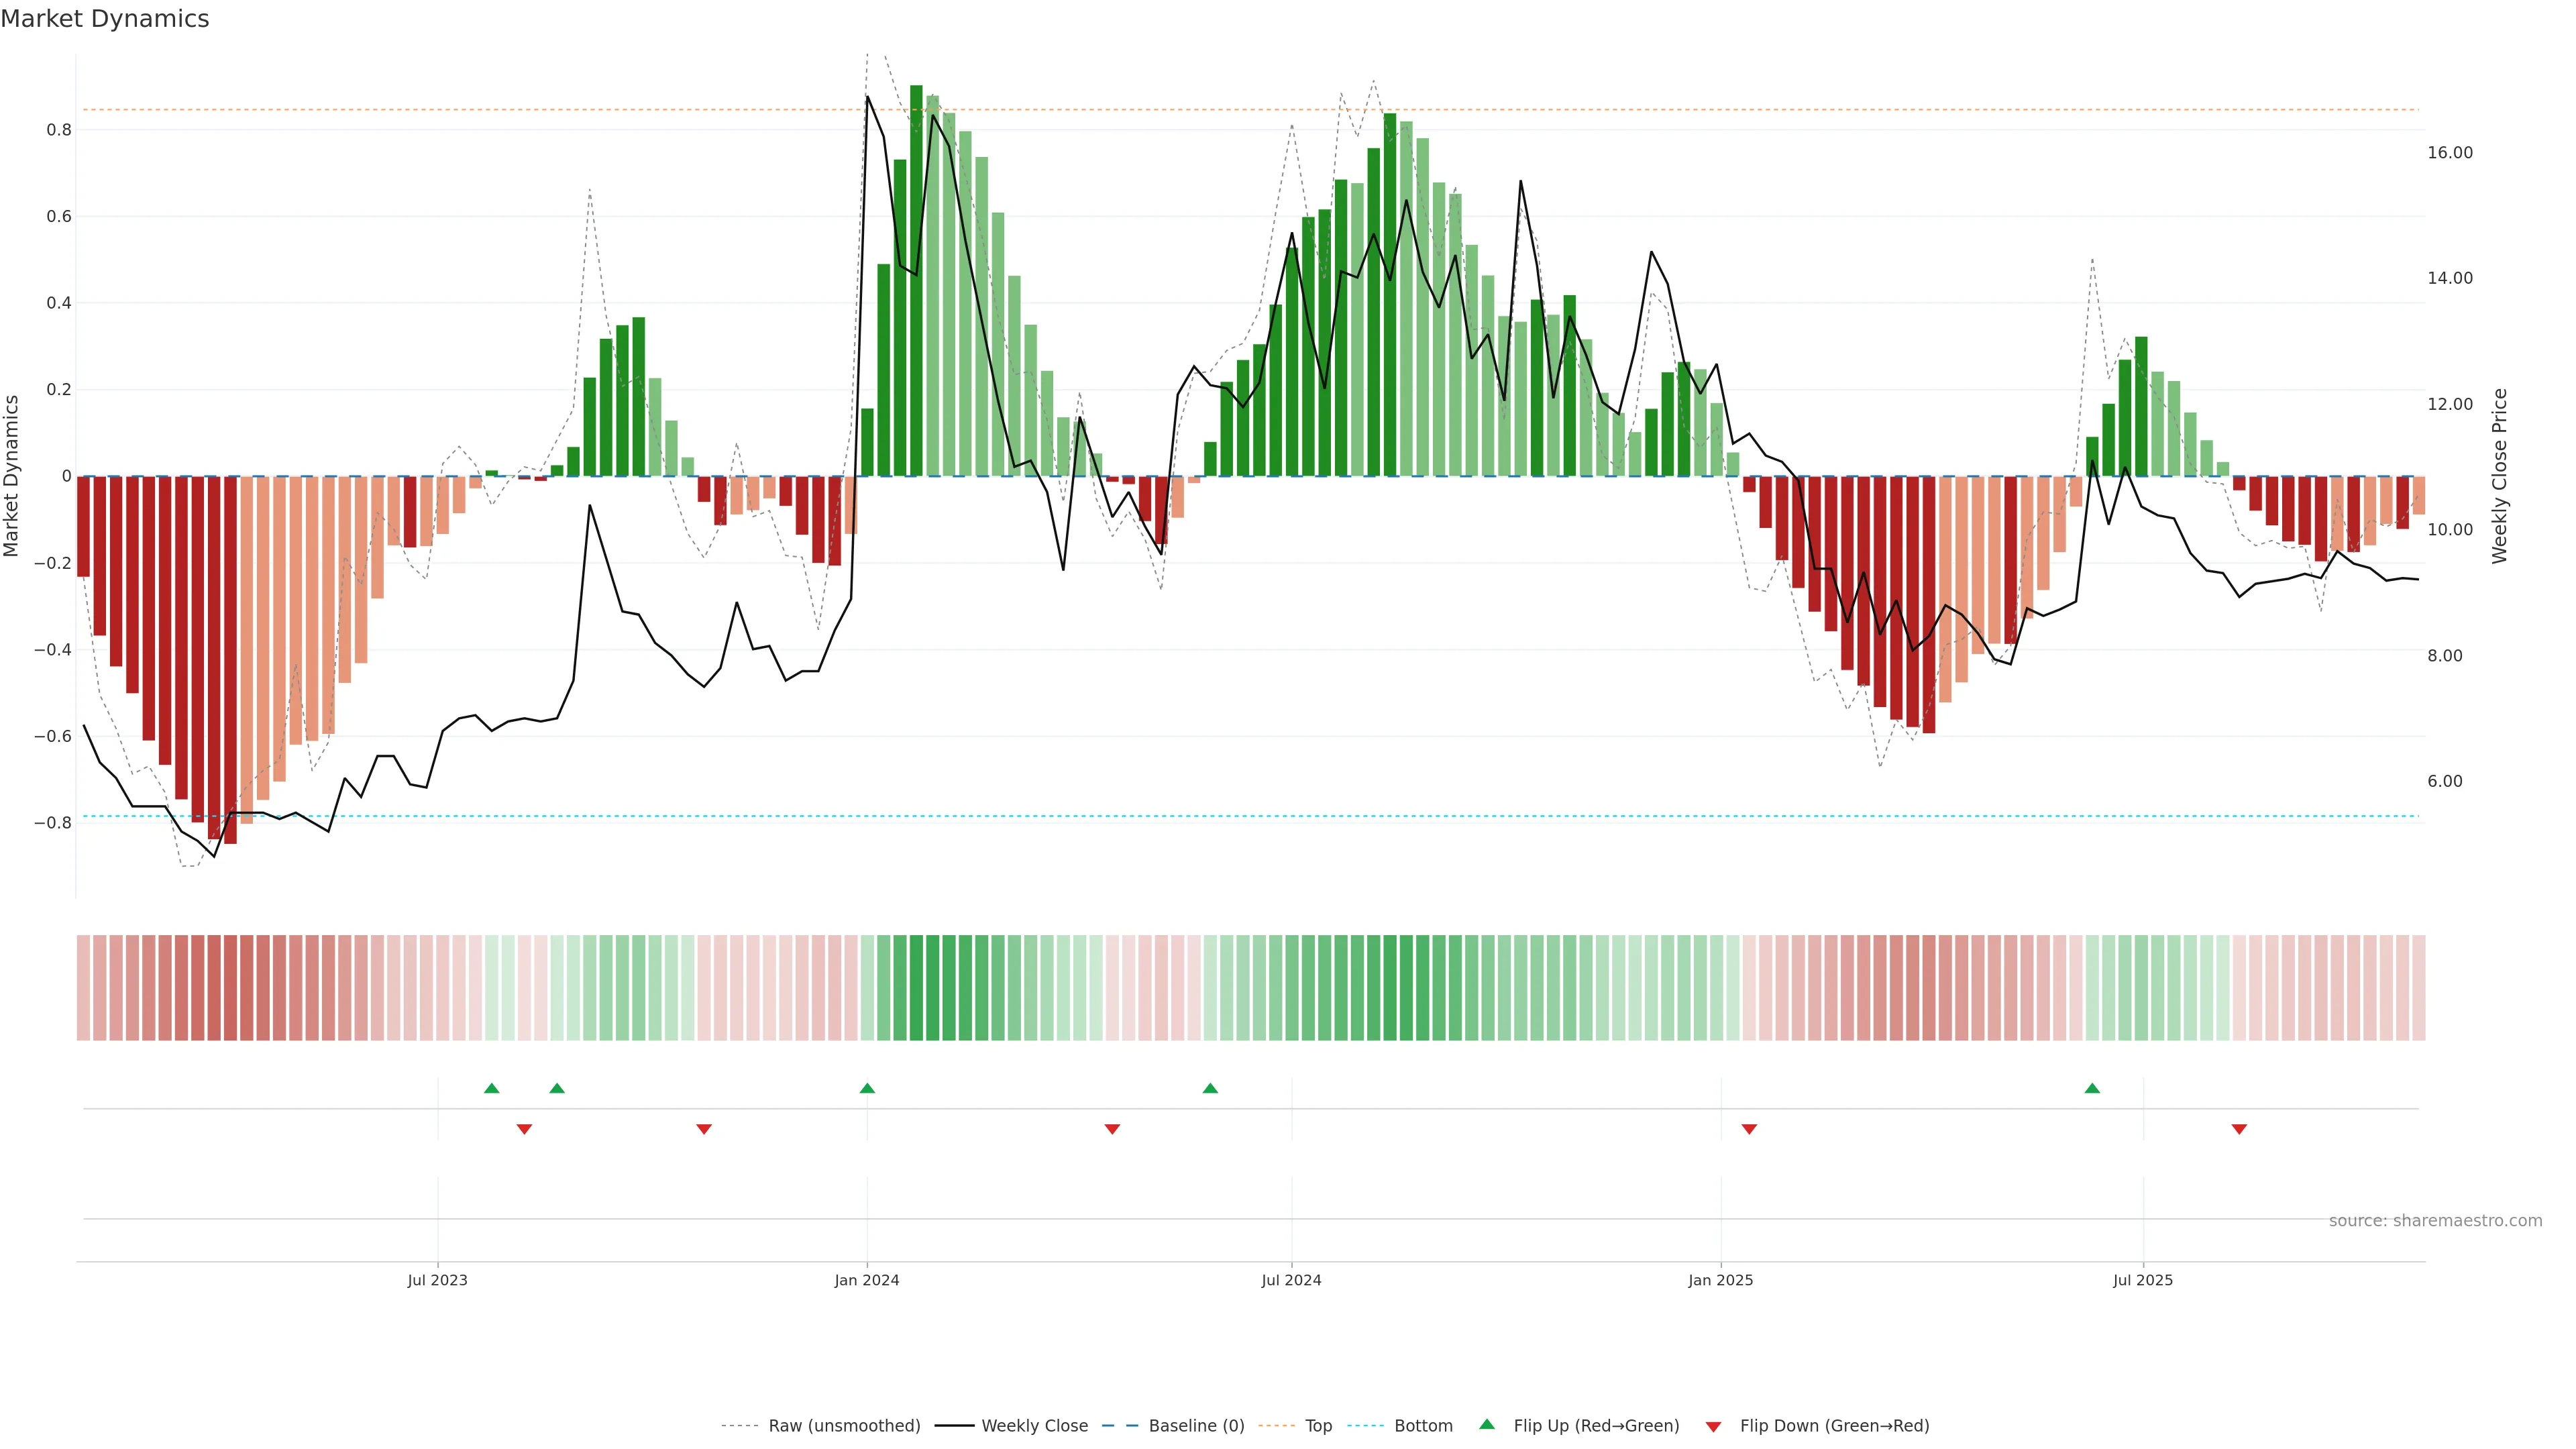This screenshot has width=2576, height=1449.
Task: Click the green flip-up triangle just before Jul 2025
Action: tap(2092, 1088)
